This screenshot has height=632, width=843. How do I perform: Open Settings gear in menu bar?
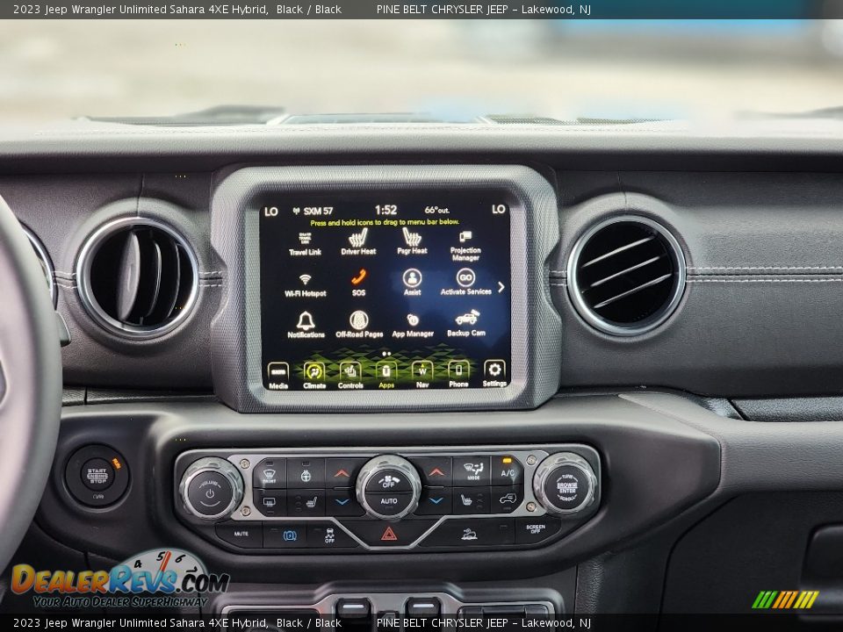(494, 373)
